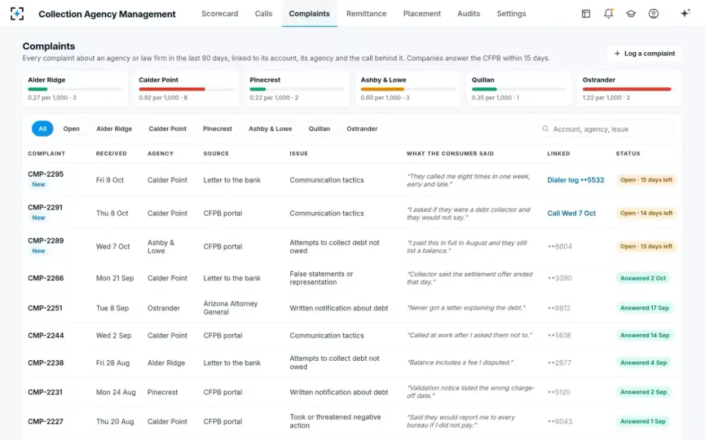705x440 pixels.
Task: Click the linked account ••3390
Action: (x=560, y=278)
